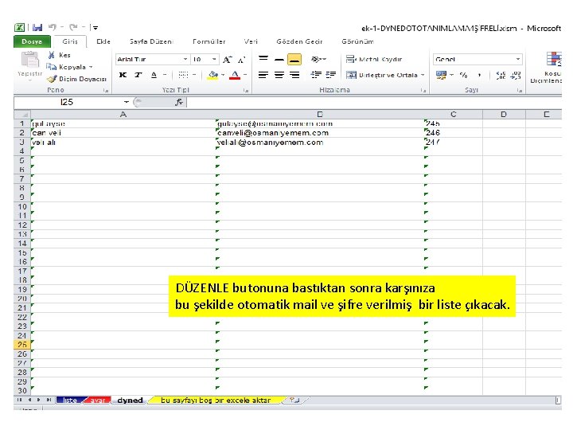
Task: Expand the borders dropdown arrow
Action: [194, 75]
